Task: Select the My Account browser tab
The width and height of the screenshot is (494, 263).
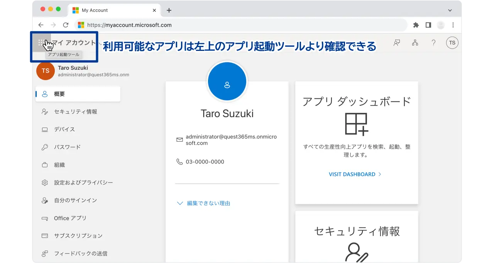Action: pos(114,10)
